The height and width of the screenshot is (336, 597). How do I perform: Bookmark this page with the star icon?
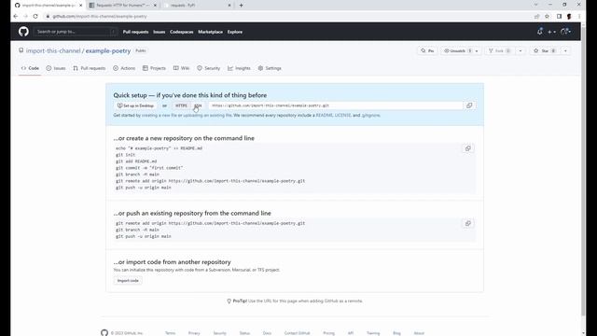tap(548, 17)
